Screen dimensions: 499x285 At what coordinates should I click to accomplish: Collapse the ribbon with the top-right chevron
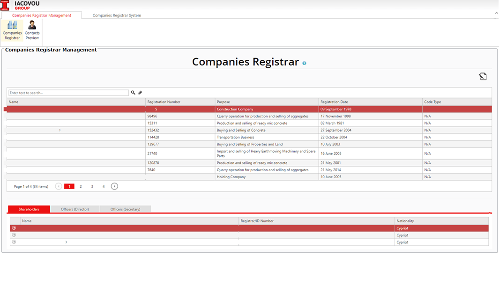click(x=496, y=13)
